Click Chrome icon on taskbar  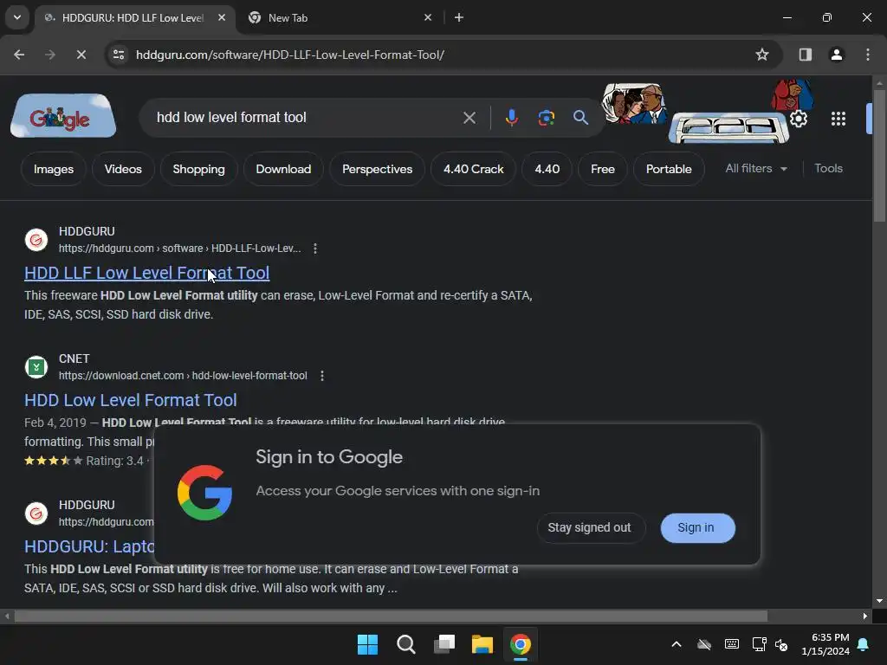[x=521, y=644]
